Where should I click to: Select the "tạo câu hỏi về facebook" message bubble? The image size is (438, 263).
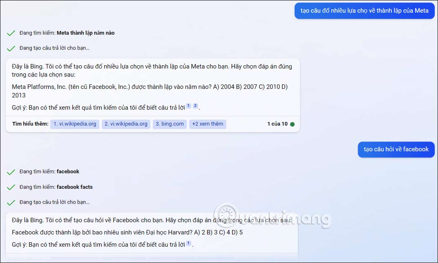[396, 150]
